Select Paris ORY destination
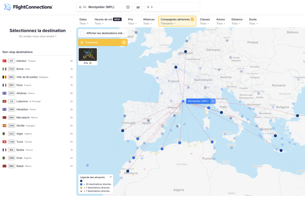Screen dimensions: 305x197 [38, 85]
